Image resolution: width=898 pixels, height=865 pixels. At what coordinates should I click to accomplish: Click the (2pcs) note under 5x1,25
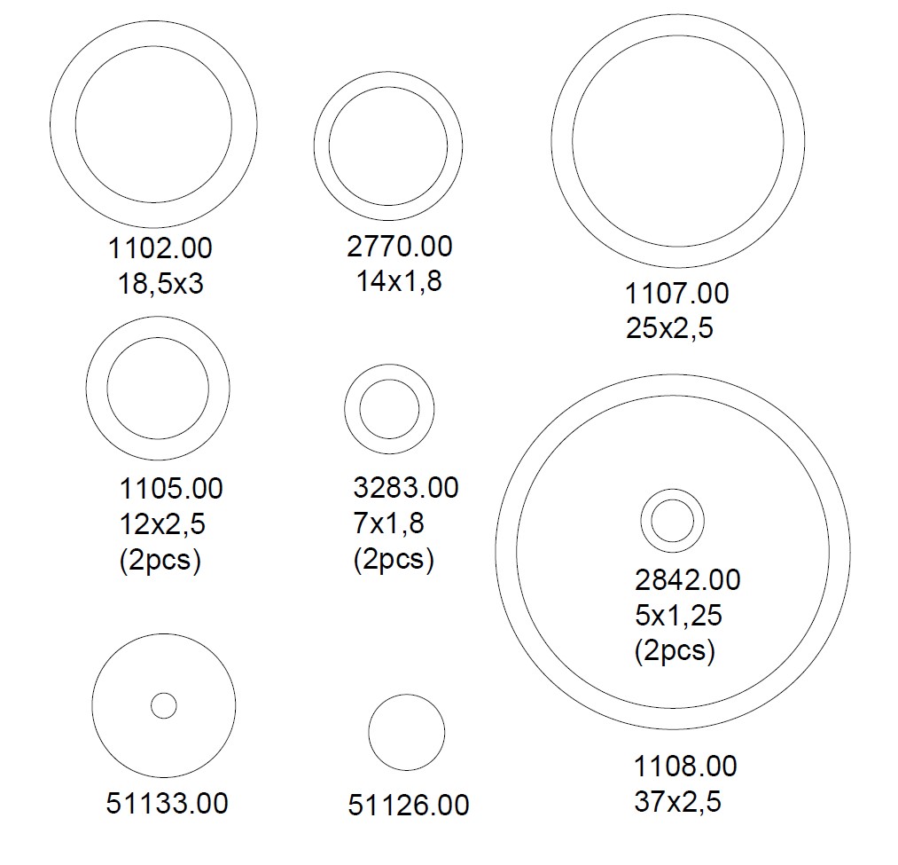(x=675, y=651)
